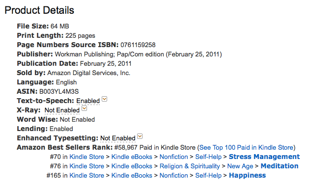The width and height of the screenshot is (314, 185).
Task: Open the Text-to-Speech info dropdown arrow
Action: (x=105, y=99)
